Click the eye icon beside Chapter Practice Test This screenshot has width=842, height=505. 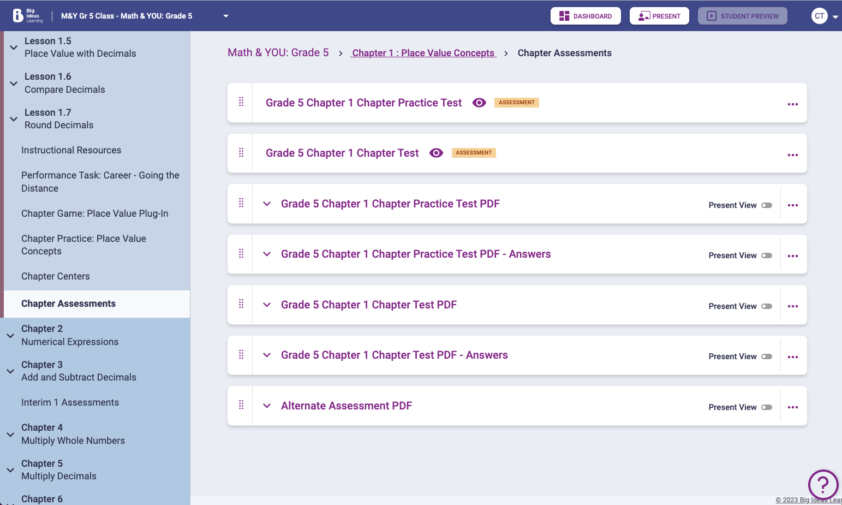(479, 103)
